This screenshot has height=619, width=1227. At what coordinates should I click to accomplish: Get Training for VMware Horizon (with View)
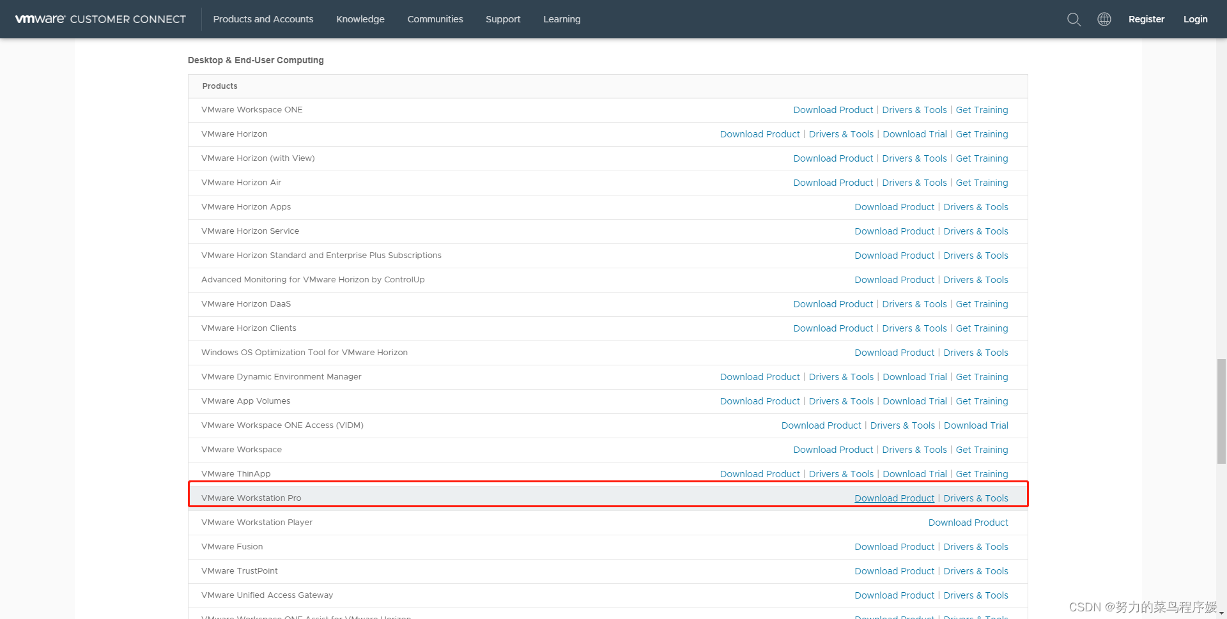(982, 158)
